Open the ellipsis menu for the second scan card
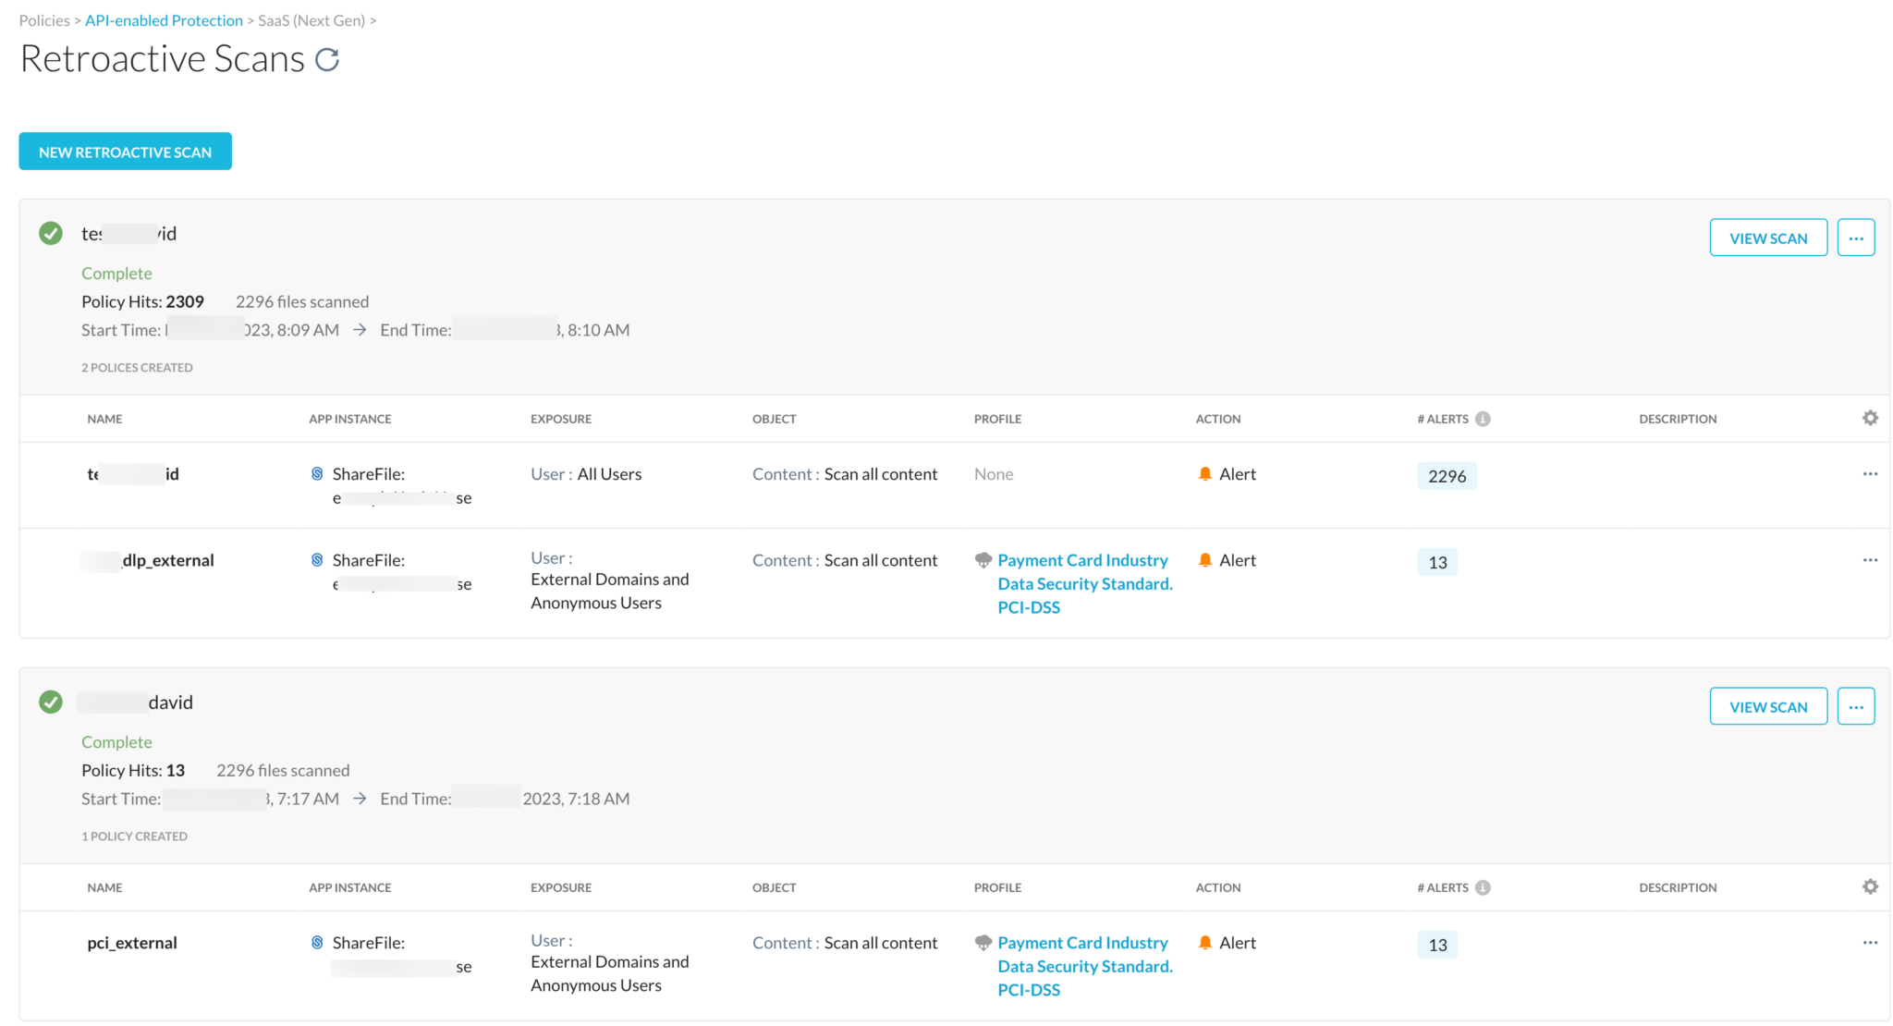The height and width of the screenshot is (1026, 1893). [1856, 705]
